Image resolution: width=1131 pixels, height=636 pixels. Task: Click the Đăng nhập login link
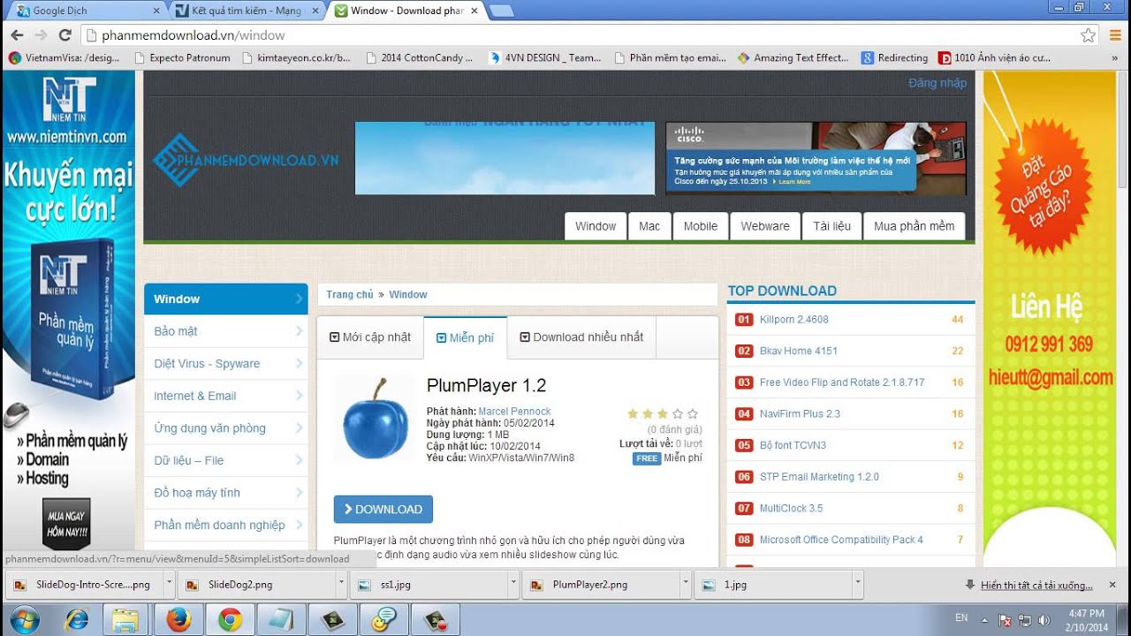pyautogui.click(x=937, y=83)
